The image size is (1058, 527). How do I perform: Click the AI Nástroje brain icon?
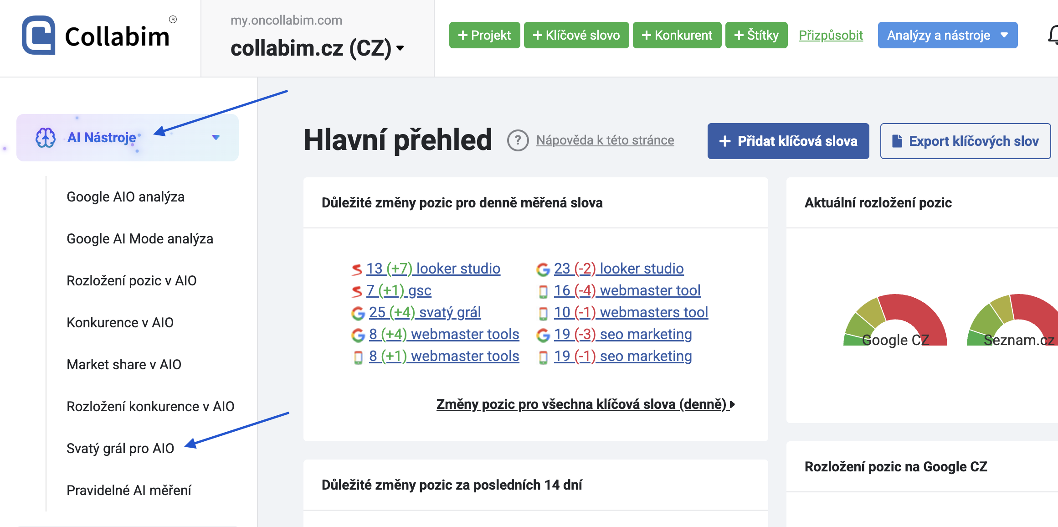[x=46, y=137]
